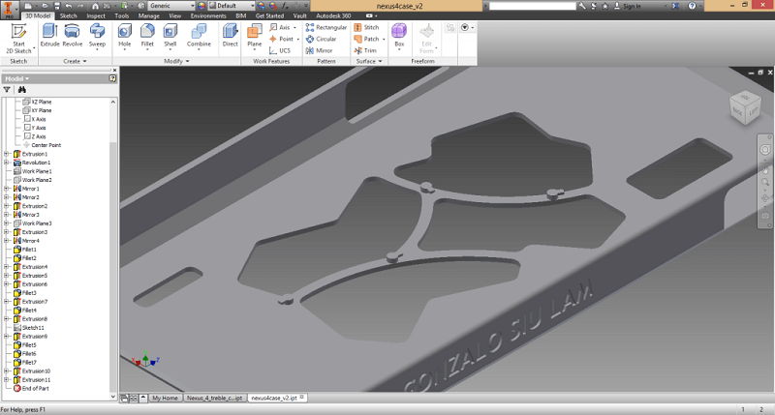Switch to the Manage ribbon tab
Screen dimensions: 775x415
coord(149,15)
